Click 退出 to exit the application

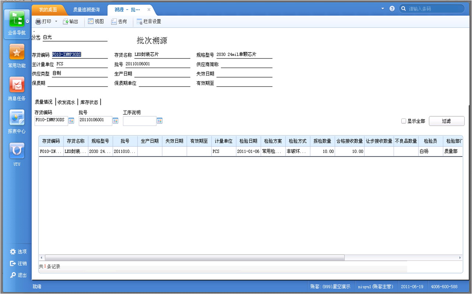point(18,275)
